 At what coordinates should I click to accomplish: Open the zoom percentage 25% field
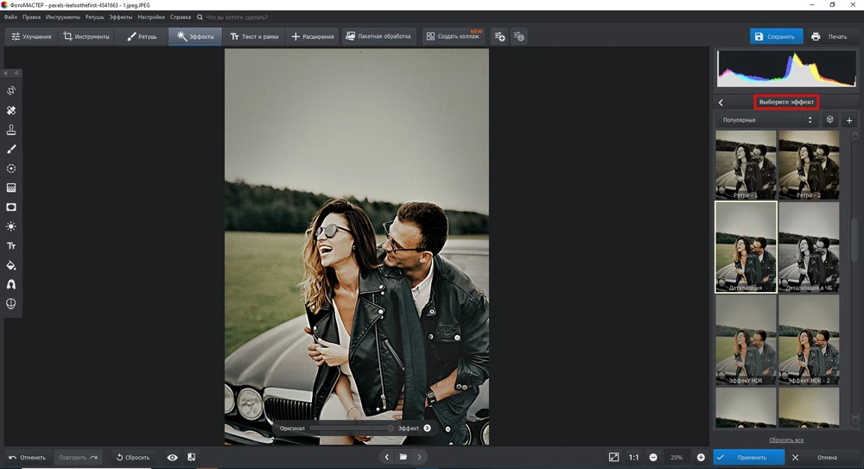[677, 457]
